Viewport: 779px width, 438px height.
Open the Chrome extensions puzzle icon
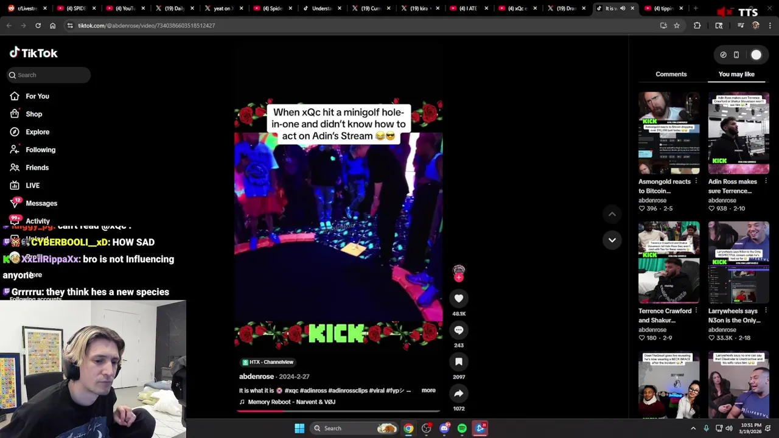697,26
